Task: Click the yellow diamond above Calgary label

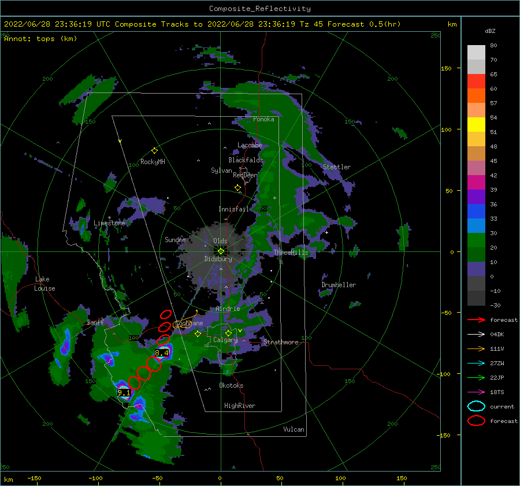Action: click(x=228, y=333)
